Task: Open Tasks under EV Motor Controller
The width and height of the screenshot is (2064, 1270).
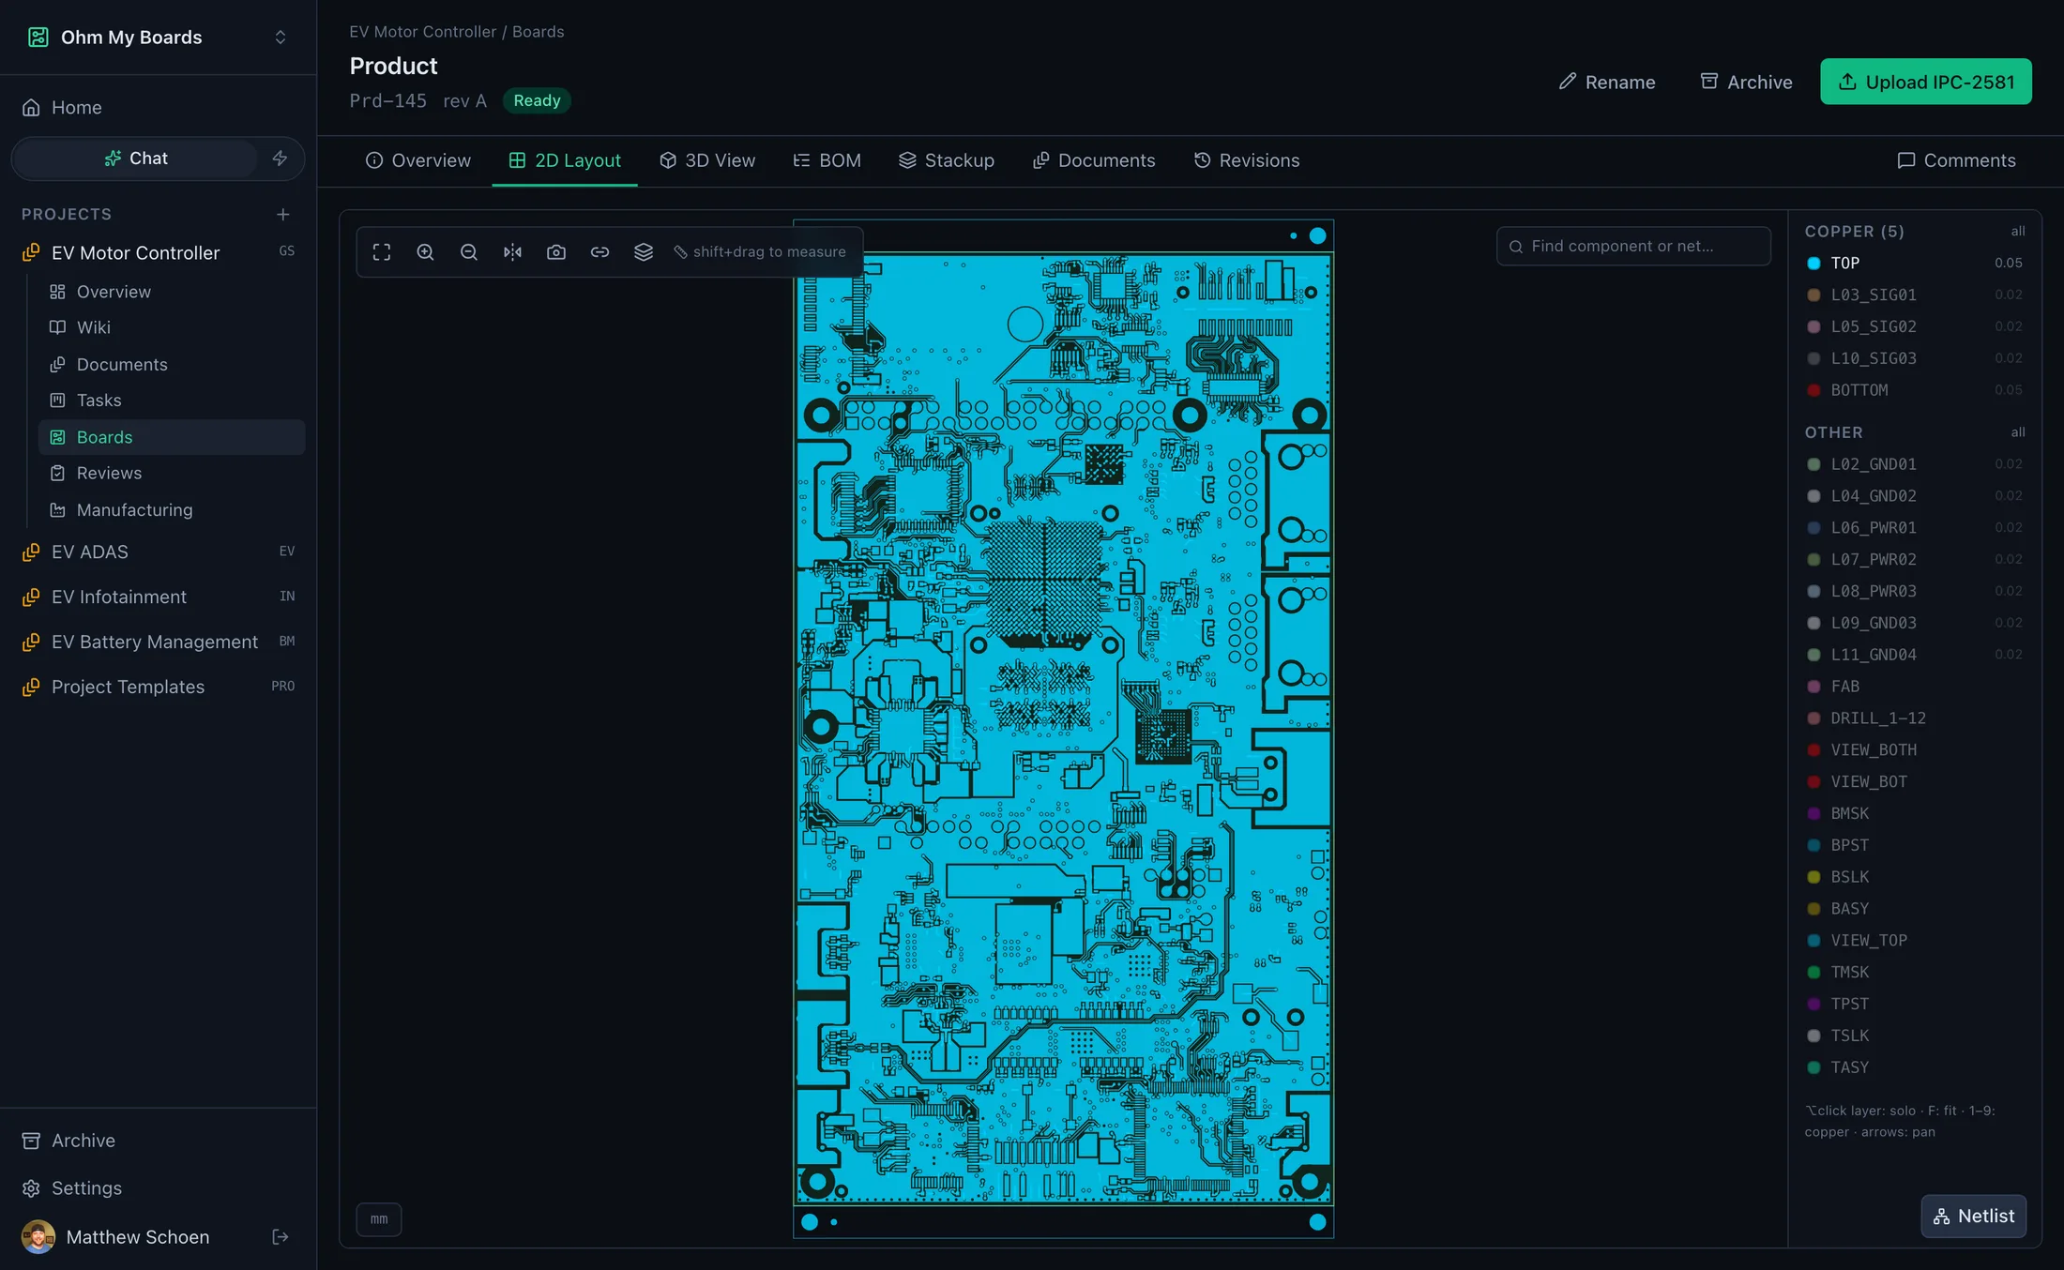Action: [x=172, y=401]
